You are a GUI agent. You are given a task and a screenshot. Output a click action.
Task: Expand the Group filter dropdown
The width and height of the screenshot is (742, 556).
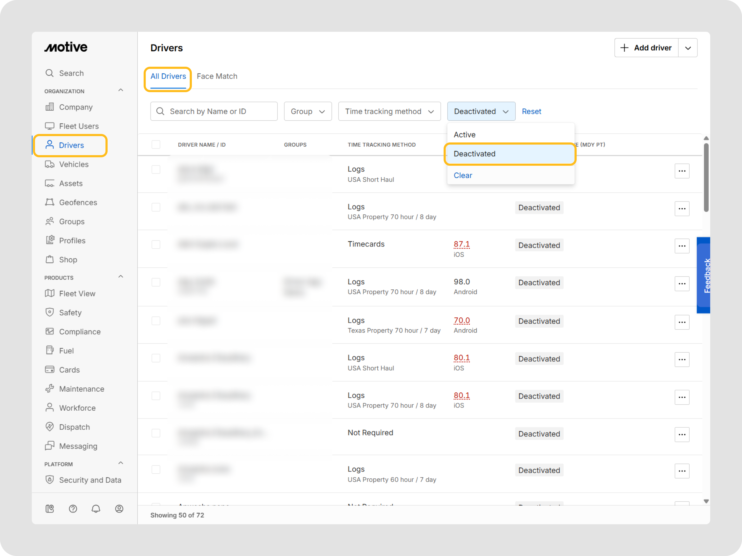point(308,111)
